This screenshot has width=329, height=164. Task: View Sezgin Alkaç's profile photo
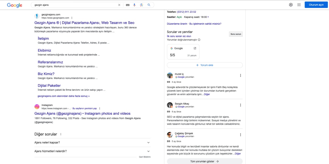pyautogui.click(x=170, y=105)
